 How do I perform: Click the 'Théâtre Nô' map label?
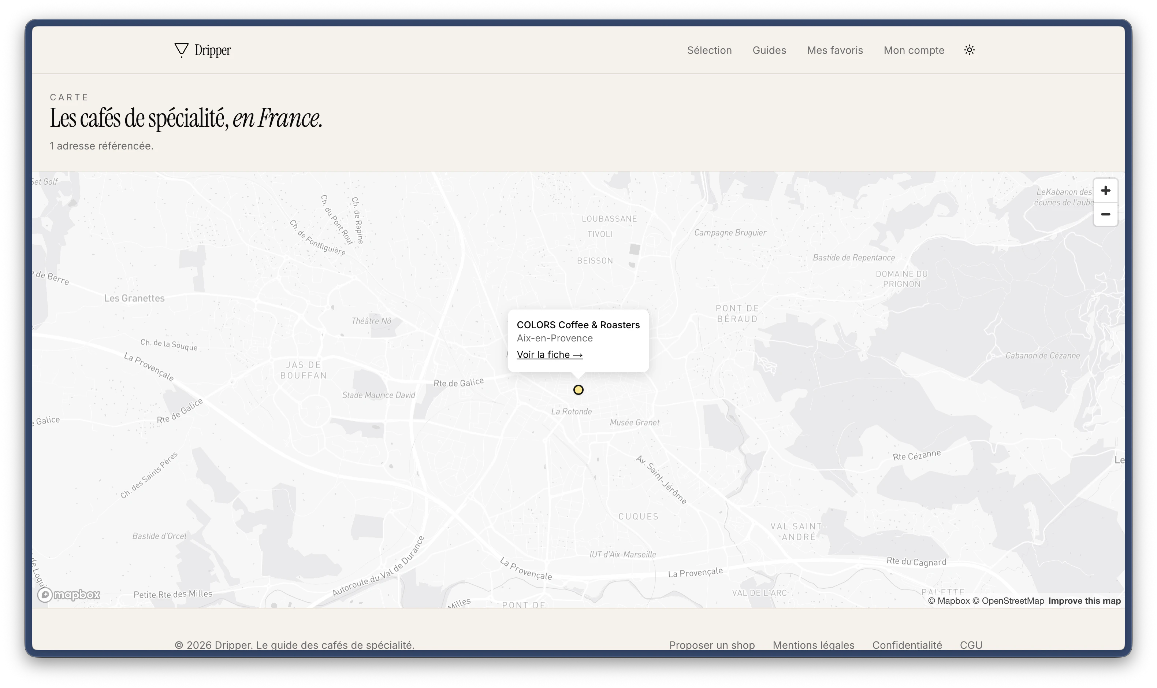click(x=371, y=321)
